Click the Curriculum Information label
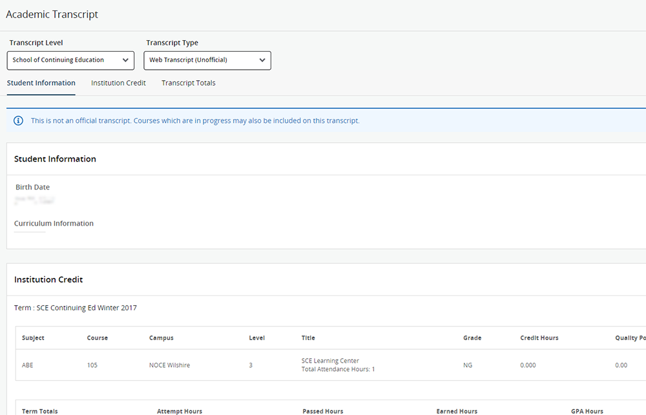The width and height of the screenshot is (646, 415). pyautogui.click(x=54, y=224)
